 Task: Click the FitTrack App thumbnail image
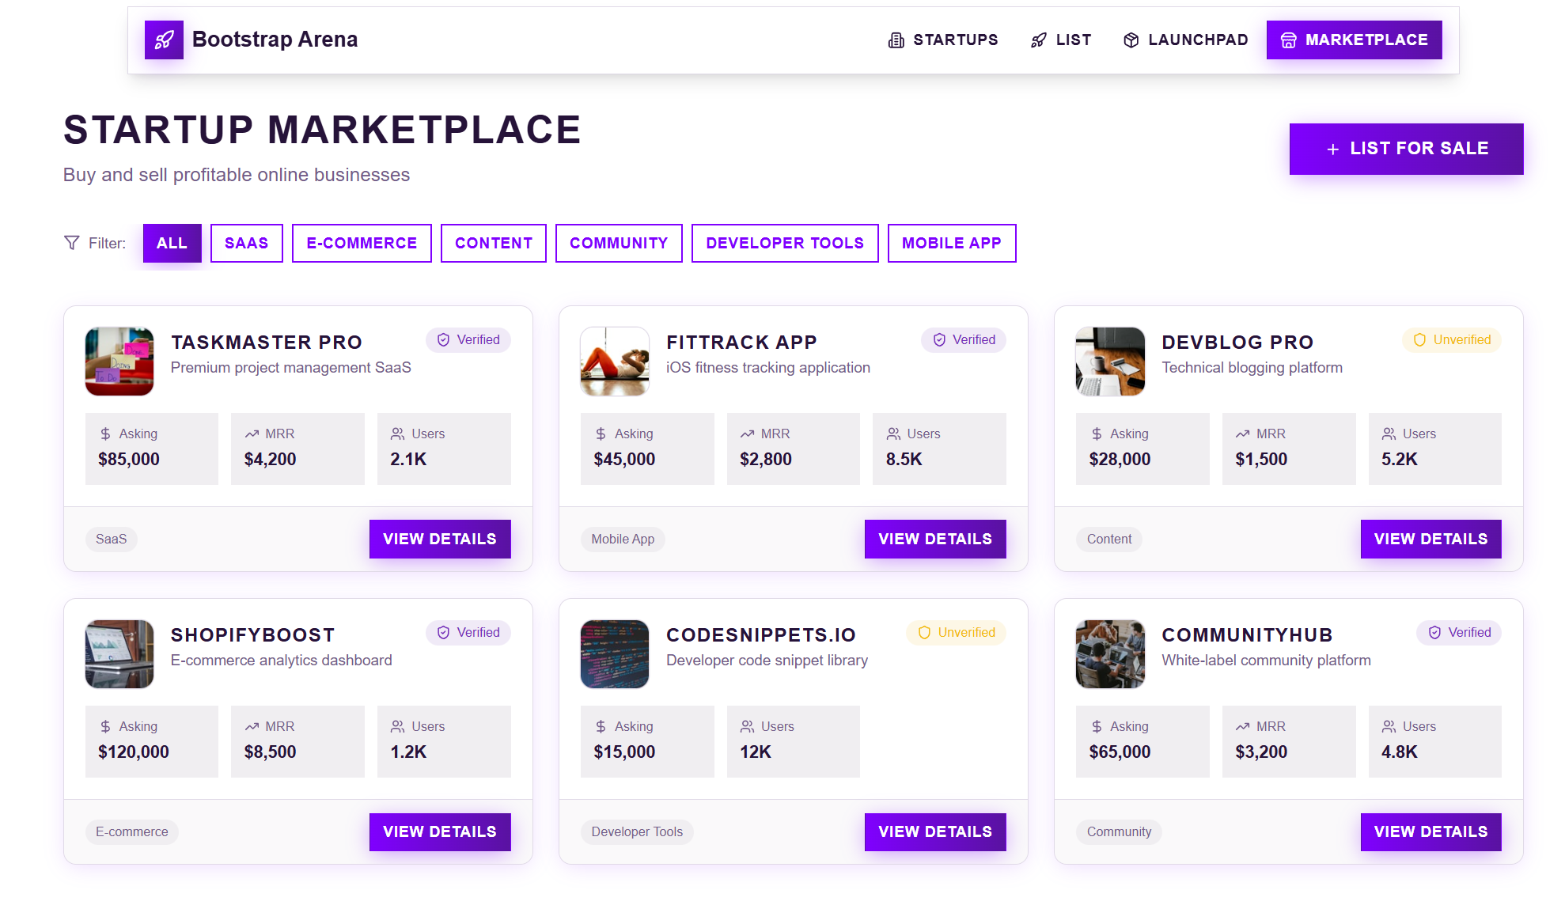tap(615, 362)
